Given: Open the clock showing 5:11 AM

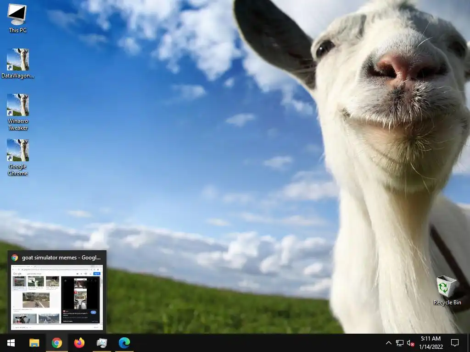Looking at the screenshot, I should pyautogui.click(x=431, y=339).
